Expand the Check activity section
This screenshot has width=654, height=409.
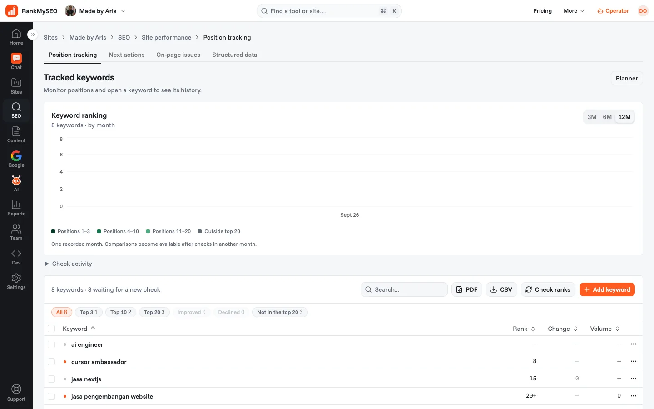[69, 264]
